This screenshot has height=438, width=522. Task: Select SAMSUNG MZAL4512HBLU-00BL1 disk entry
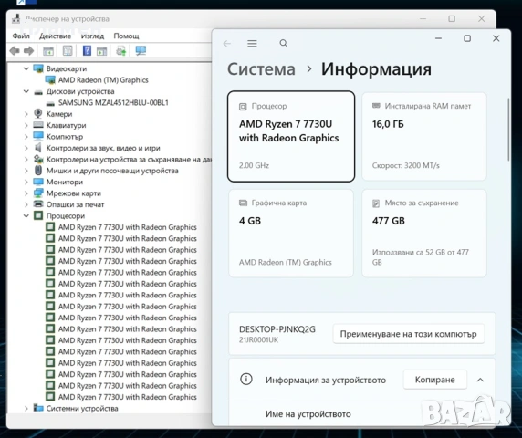pyautogui.click(x=113, y=102)
